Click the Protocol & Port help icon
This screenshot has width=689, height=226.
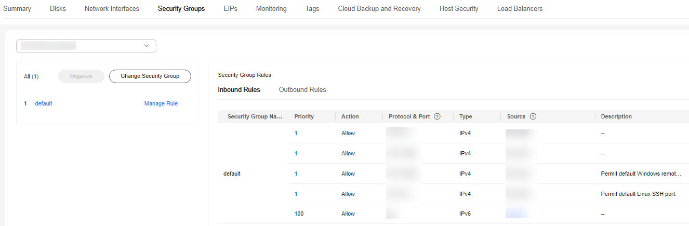[x=437, y=116]
